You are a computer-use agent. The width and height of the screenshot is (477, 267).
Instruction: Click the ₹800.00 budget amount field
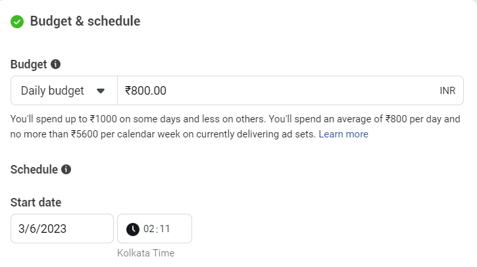click(x=291, y=91)
